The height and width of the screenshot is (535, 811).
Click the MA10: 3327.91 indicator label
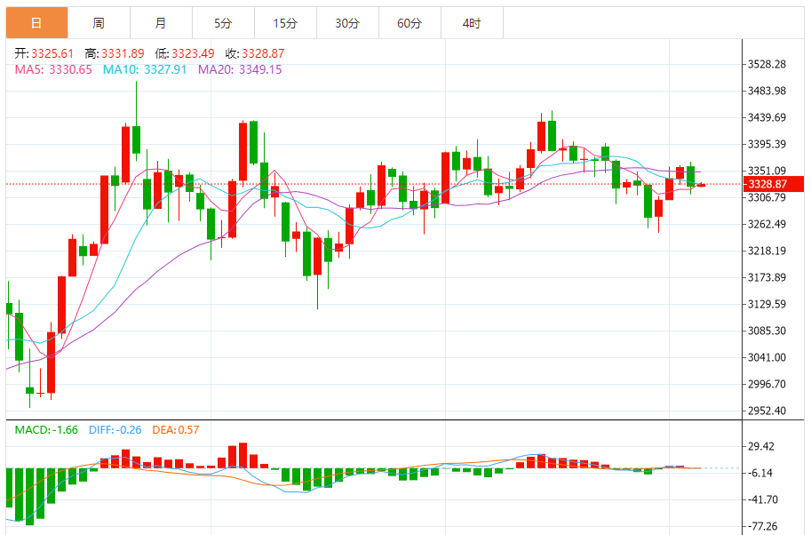(145, 69)
